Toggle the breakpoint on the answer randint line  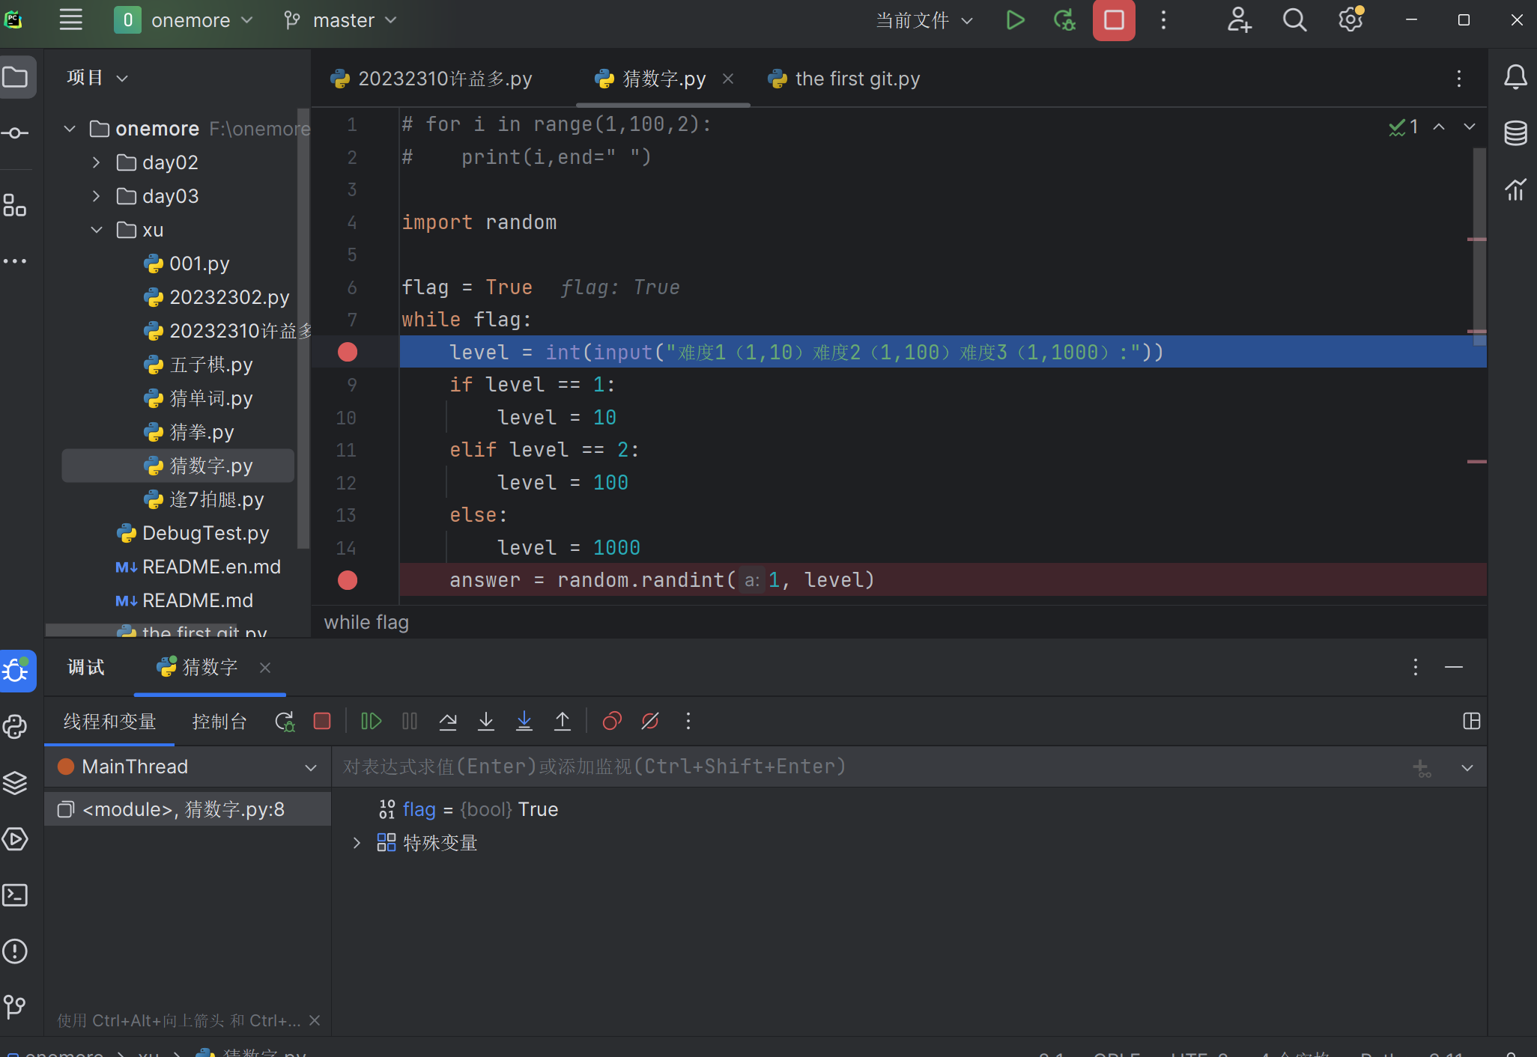[348, 580]
